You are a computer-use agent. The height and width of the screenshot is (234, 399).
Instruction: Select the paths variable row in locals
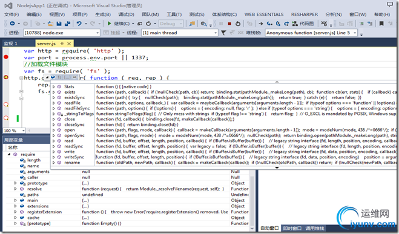[127, 195]
